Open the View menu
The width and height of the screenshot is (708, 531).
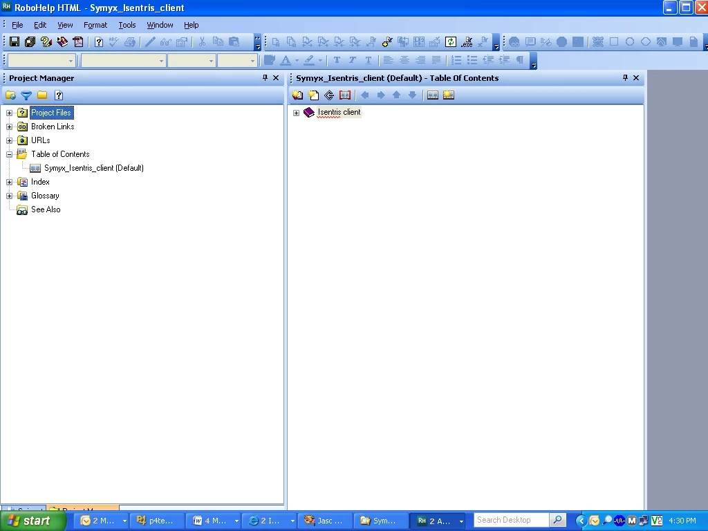(x=65, y=25)
